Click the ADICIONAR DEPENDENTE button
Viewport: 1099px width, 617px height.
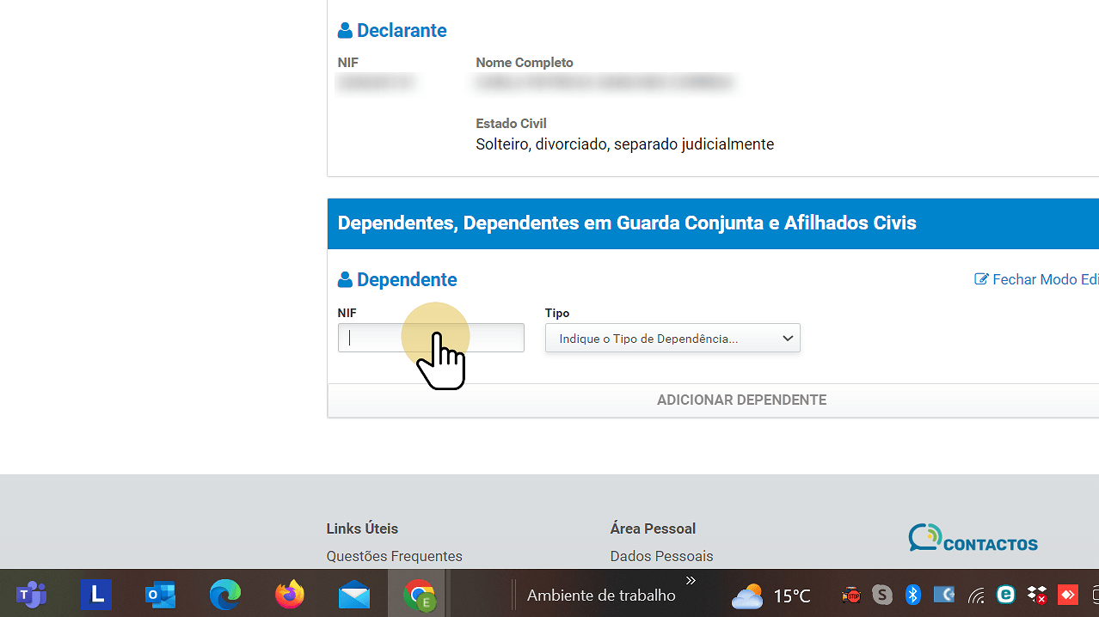[741, 400]
